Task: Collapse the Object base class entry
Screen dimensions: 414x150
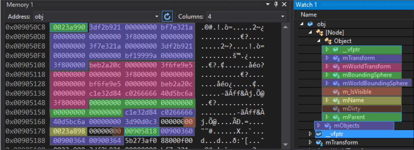Action: (319, 41)
